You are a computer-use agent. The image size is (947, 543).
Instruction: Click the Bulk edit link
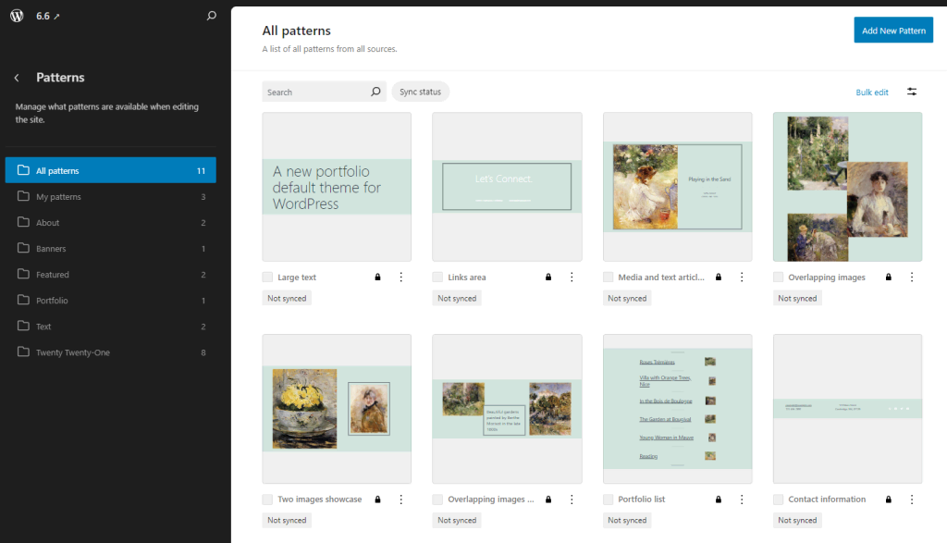pos(871,92)
